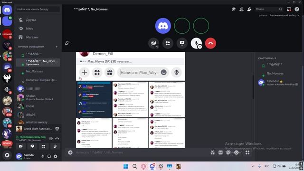Open Friends tab
This screenshot has width=304, height=171.
coord(38,20)
